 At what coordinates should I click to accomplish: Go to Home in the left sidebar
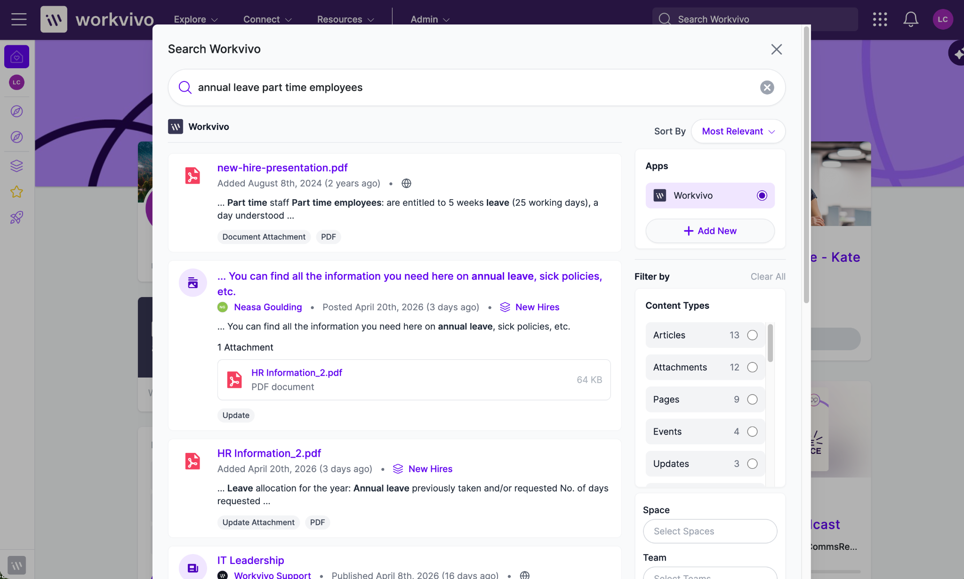tap(17, 57)
